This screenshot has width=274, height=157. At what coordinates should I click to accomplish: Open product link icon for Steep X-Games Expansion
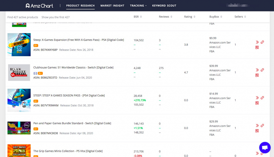(x=262, y=42)
